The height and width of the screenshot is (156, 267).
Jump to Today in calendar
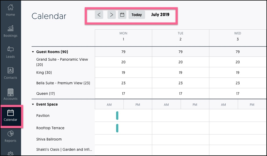click(137, 15)
